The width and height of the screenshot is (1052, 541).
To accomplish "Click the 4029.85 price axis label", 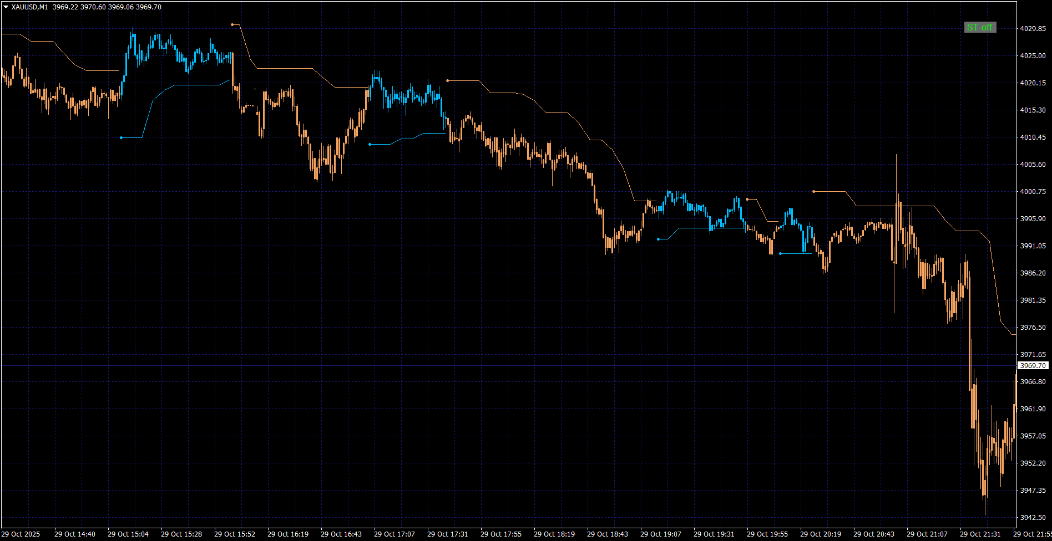I will pos(1033,29).
